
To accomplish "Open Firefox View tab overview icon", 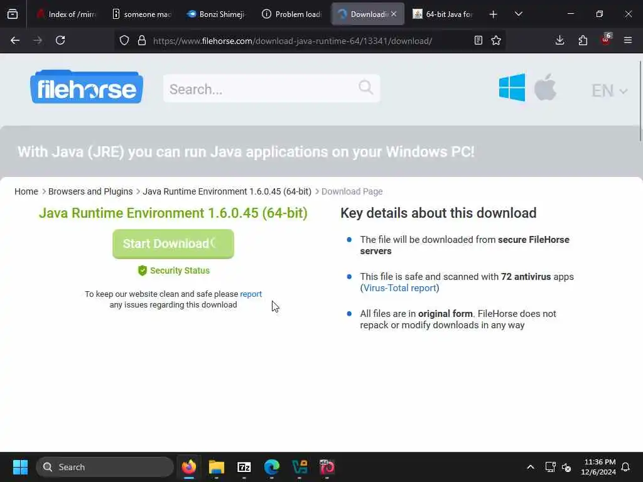I will [x=13, y=14].
